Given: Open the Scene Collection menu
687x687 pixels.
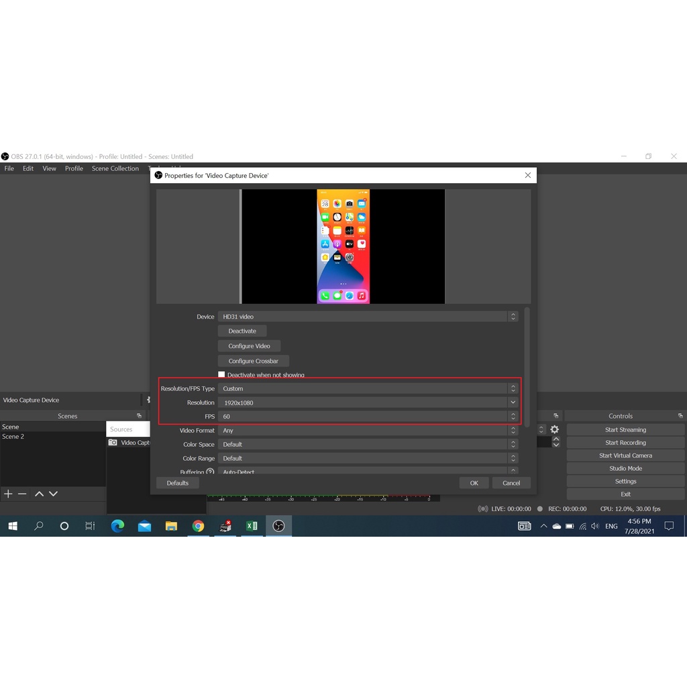Looking at the screenshot, I should 115,168.
